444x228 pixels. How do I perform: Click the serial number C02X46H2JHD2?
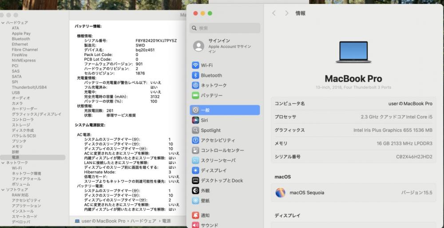tap(414, 157)
